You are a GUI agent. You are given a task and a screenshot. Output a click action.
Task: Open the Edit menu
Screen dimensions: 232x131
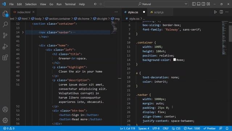pos(19,4)
